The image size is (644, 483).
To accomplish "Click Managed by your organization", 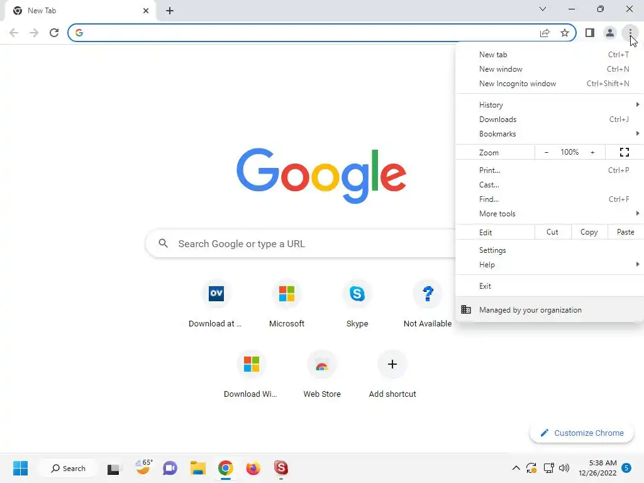I will (x=550, y=310).
